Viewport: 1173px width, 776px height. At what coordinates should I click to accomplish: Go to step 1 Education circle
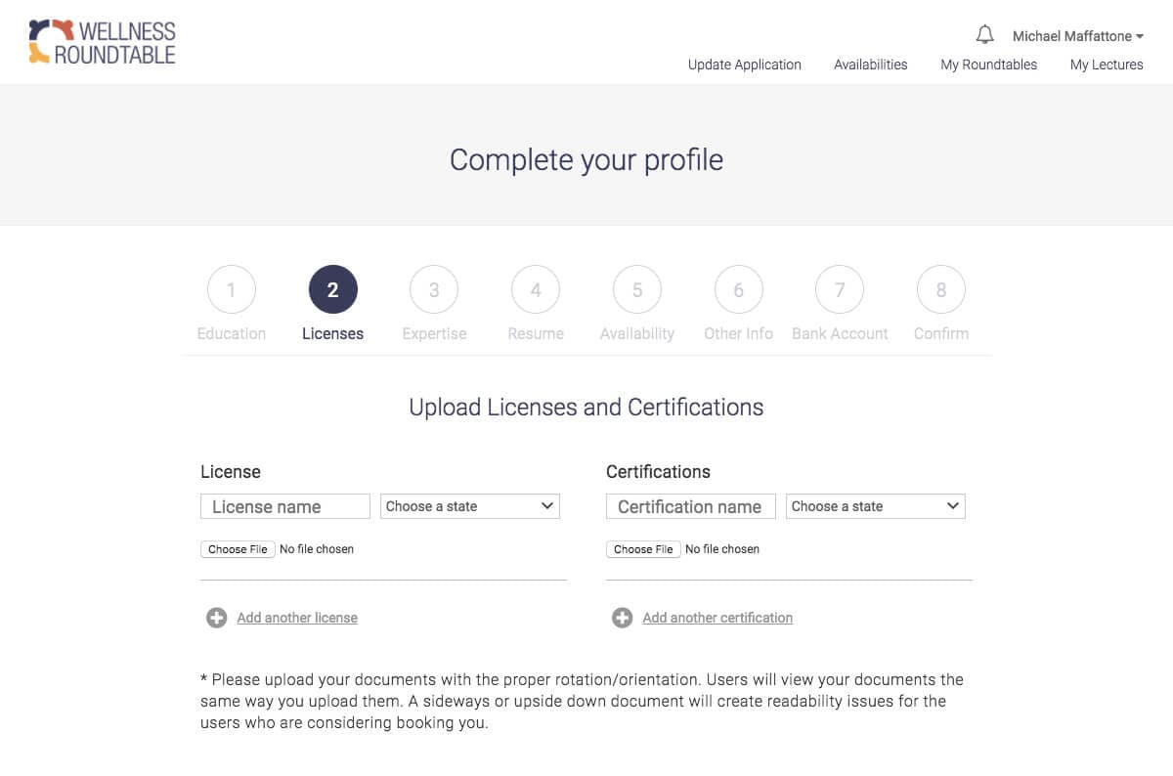pos(232,290)
